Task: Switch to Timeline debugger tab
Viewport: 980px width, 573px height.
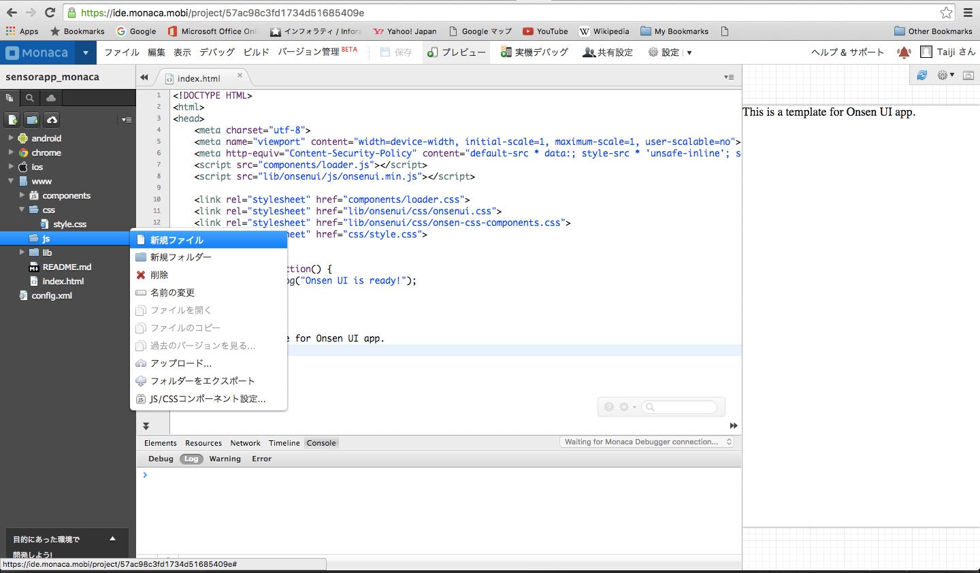Action: (284, 443)
